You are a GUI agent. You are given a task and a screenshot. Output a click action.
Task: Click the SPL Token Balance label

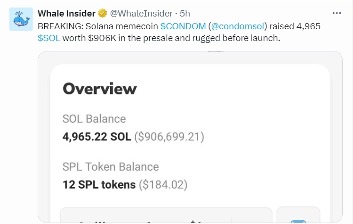click(111, 166)
